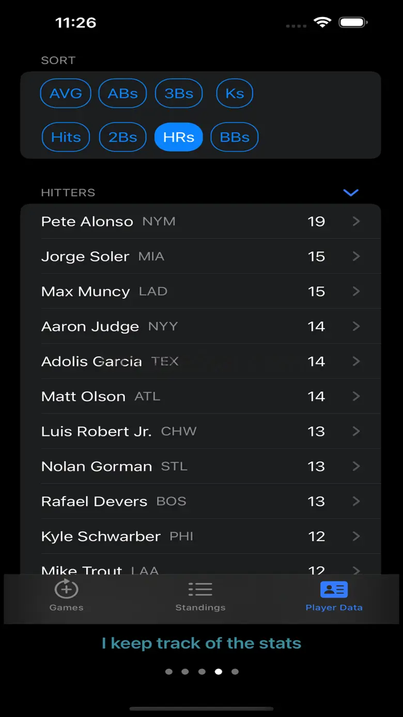Expand Matt Olson's stats row
The height and width of the screenshot is (717, 403).
200,396
